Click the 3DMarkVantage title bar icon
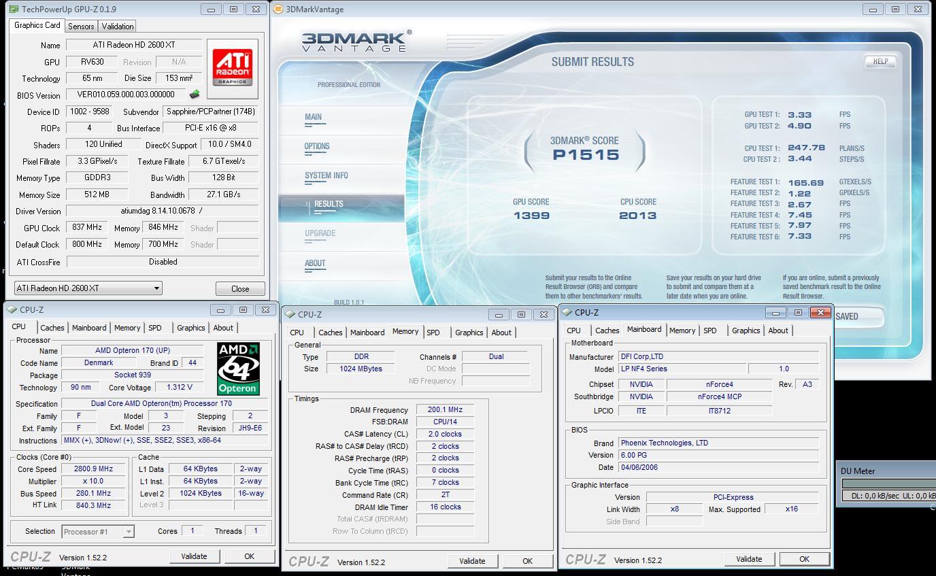 (x=278, y=9)
